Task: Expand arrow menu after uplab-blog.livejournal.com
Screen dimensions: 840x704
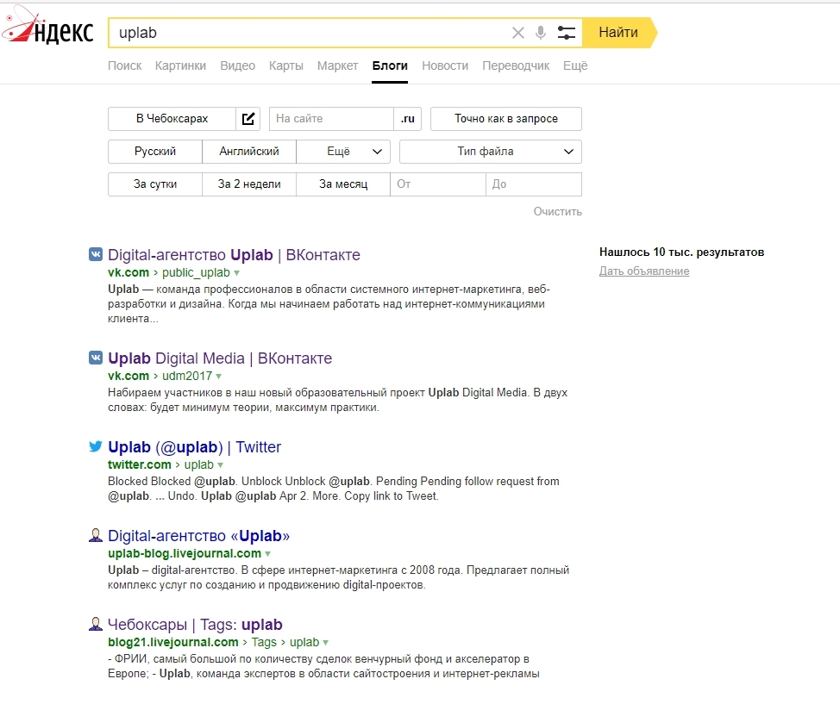Action: [268, 554]
